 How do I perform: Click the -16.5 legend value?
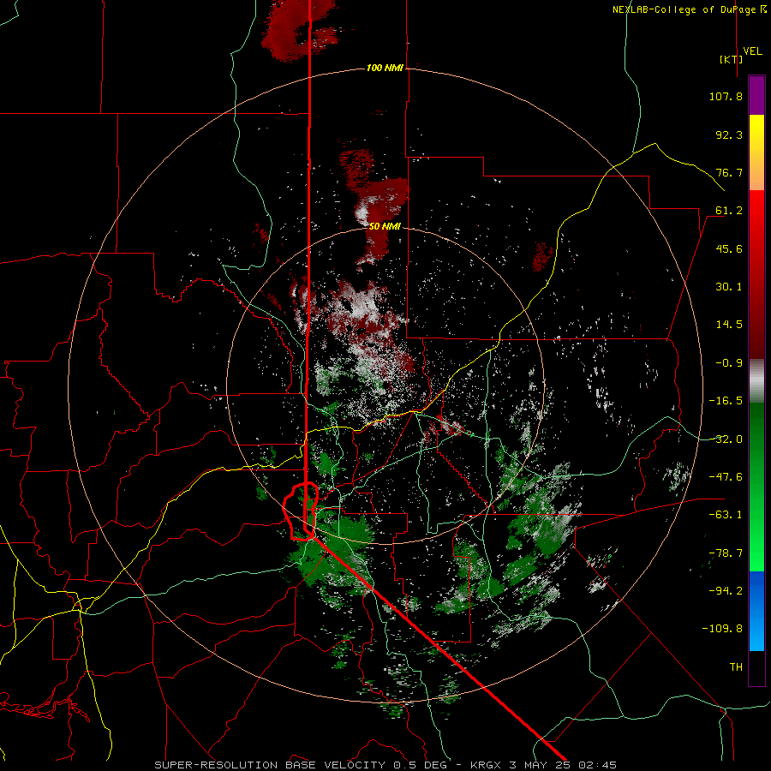point(726,401)
